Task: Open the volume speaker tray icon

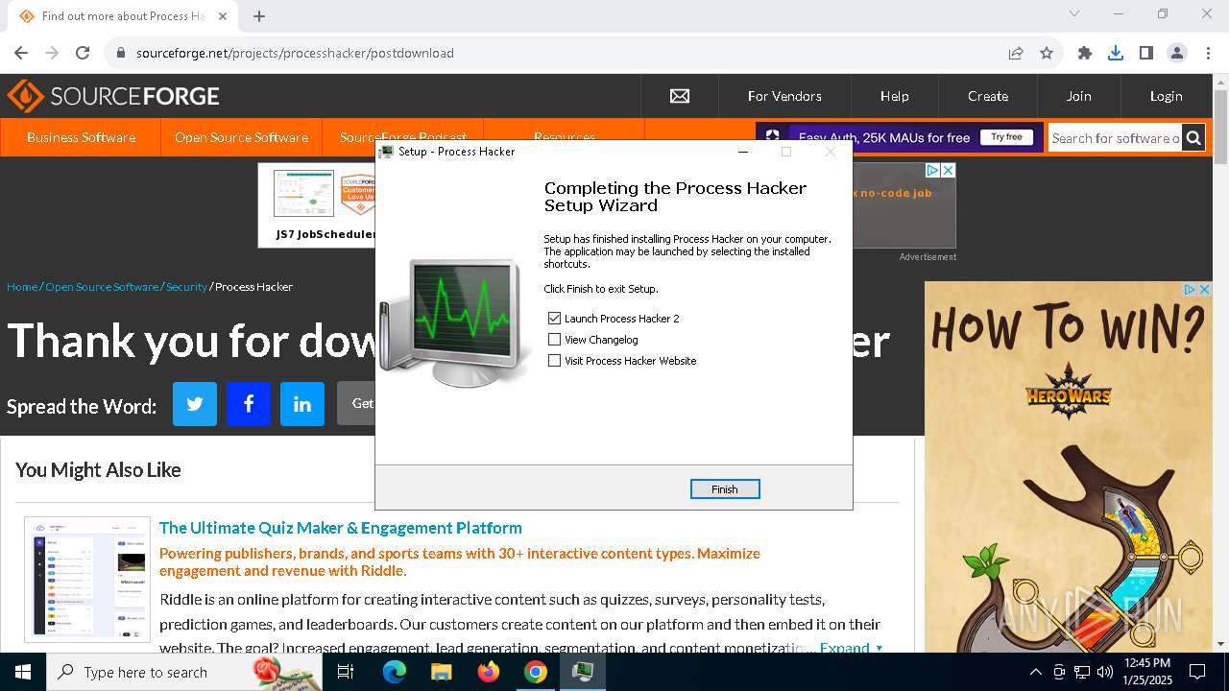Action: tap(1105, 672)
